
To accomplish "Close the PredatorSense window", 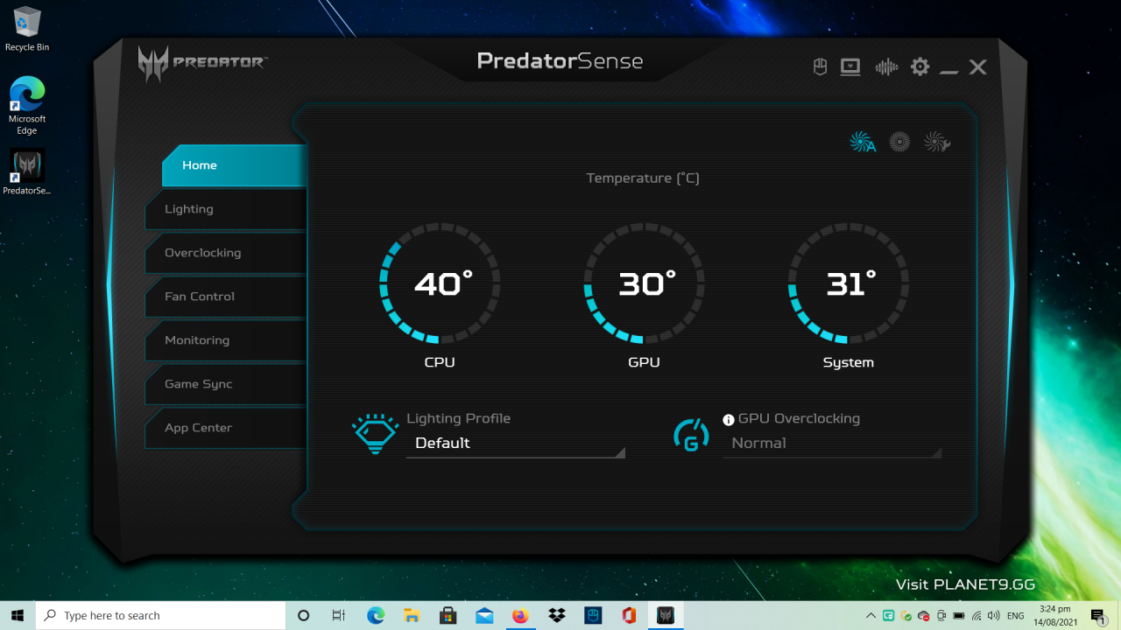I will [x=978, y=67].
